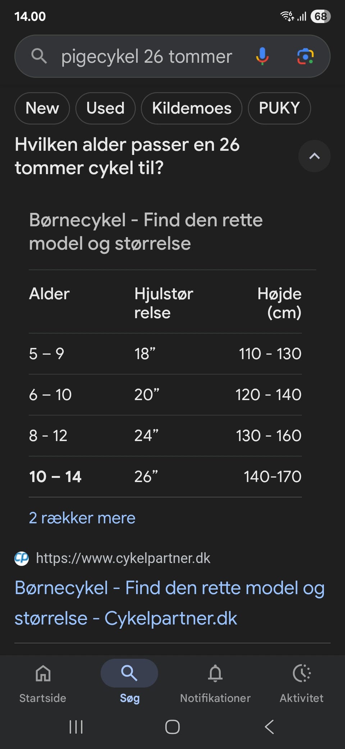
Task: Go to Startside home tab
Action: pos(43,681)
